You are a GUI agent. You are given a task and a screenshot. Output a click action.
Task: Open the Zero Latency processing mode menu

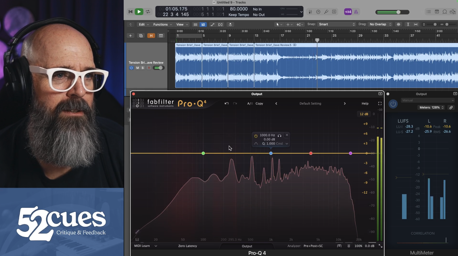click(x=187, y=246)
